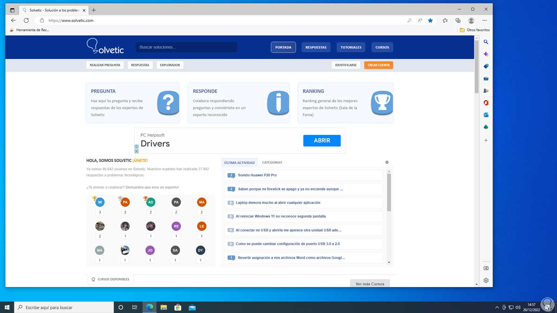Click the EXPLORADOR button

170,65
